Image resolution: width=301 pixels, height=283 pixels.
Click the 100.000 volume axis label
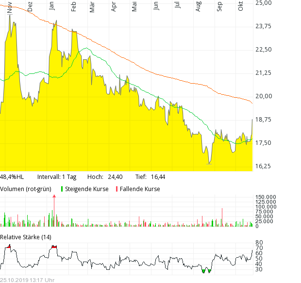click(266, 207)
